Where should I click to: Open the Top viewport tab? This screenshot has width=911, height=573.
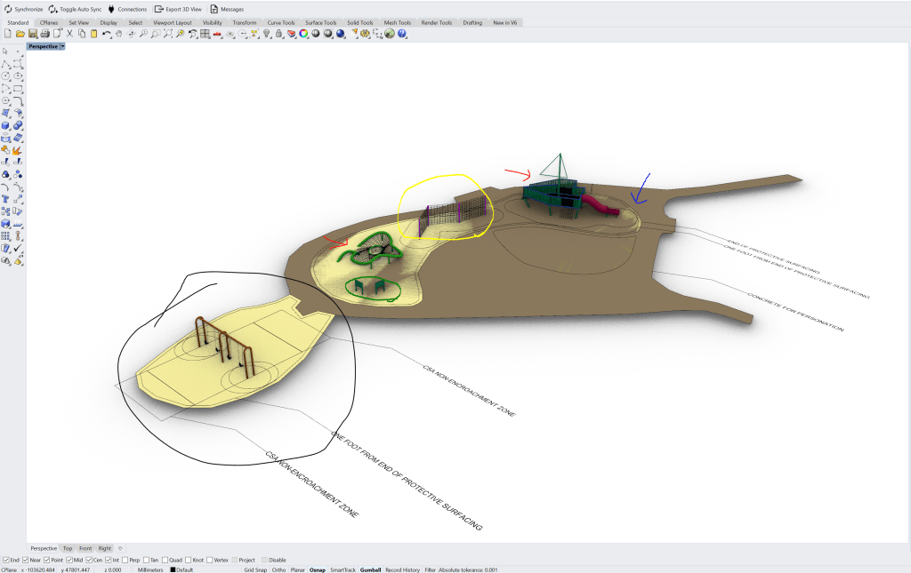[x=68, y=548]
